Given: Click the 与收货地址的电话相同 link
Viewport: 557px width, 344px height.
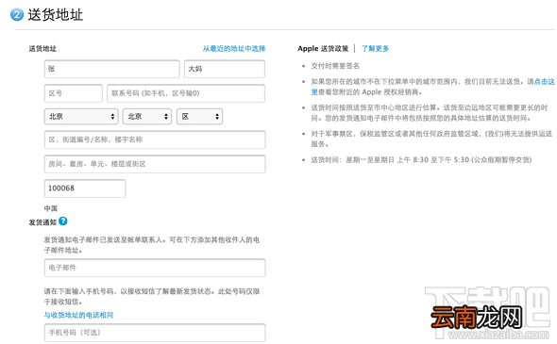Looking at the screenshot, I should tap(78, 315).
